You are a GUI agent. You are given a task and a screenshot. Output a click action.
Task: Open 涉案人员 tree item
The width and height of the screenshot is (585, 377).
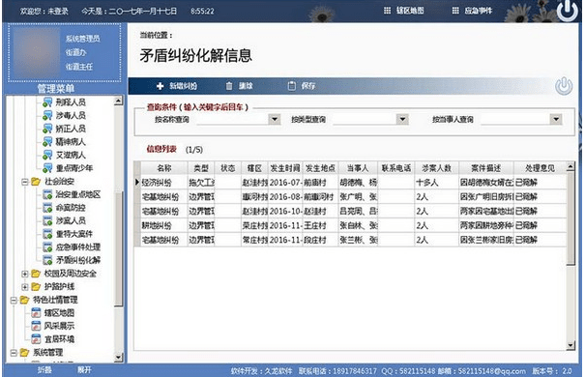click(71, 220)
